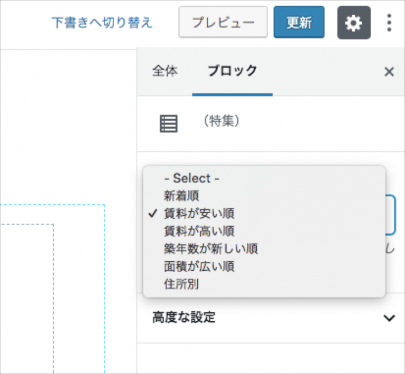Switch to the 全体 tab
Screen dimensions: 405x374
pyautogui.click(x=165, y=71)
